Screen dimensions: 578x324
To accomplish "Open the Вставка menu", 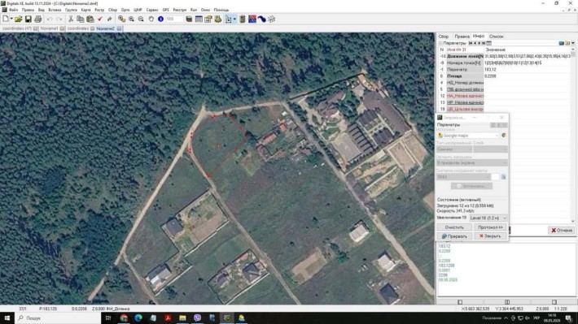I will coord(55,10).
